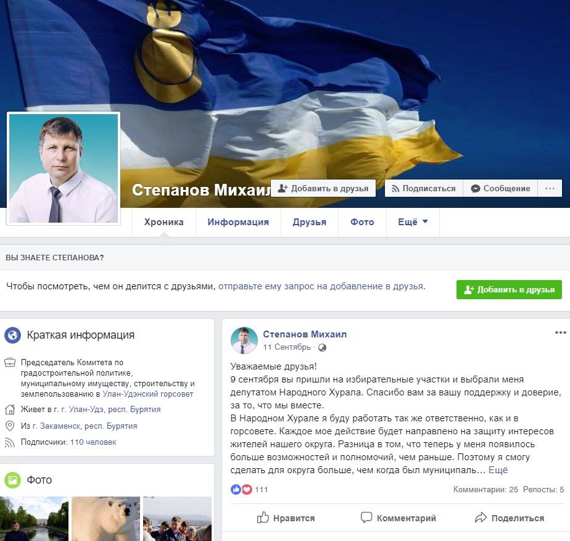Viewport: 570px width, 541px height.
Task: Switch to the Информация tab
Action: [x=238, y=222]
